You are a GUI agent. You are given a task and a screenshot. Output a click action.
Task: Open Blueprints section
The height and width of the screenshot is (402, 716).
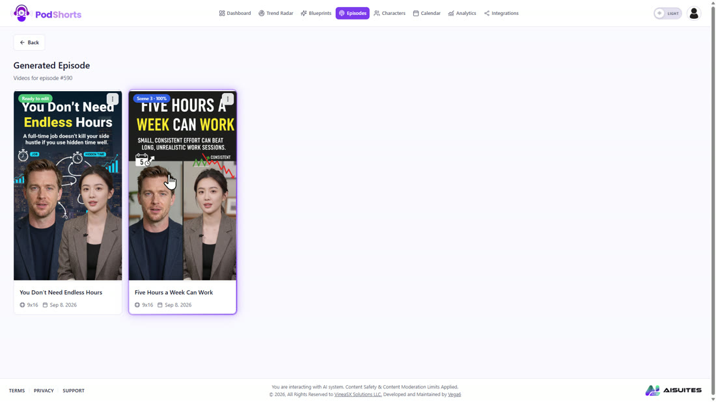[316, 13]
